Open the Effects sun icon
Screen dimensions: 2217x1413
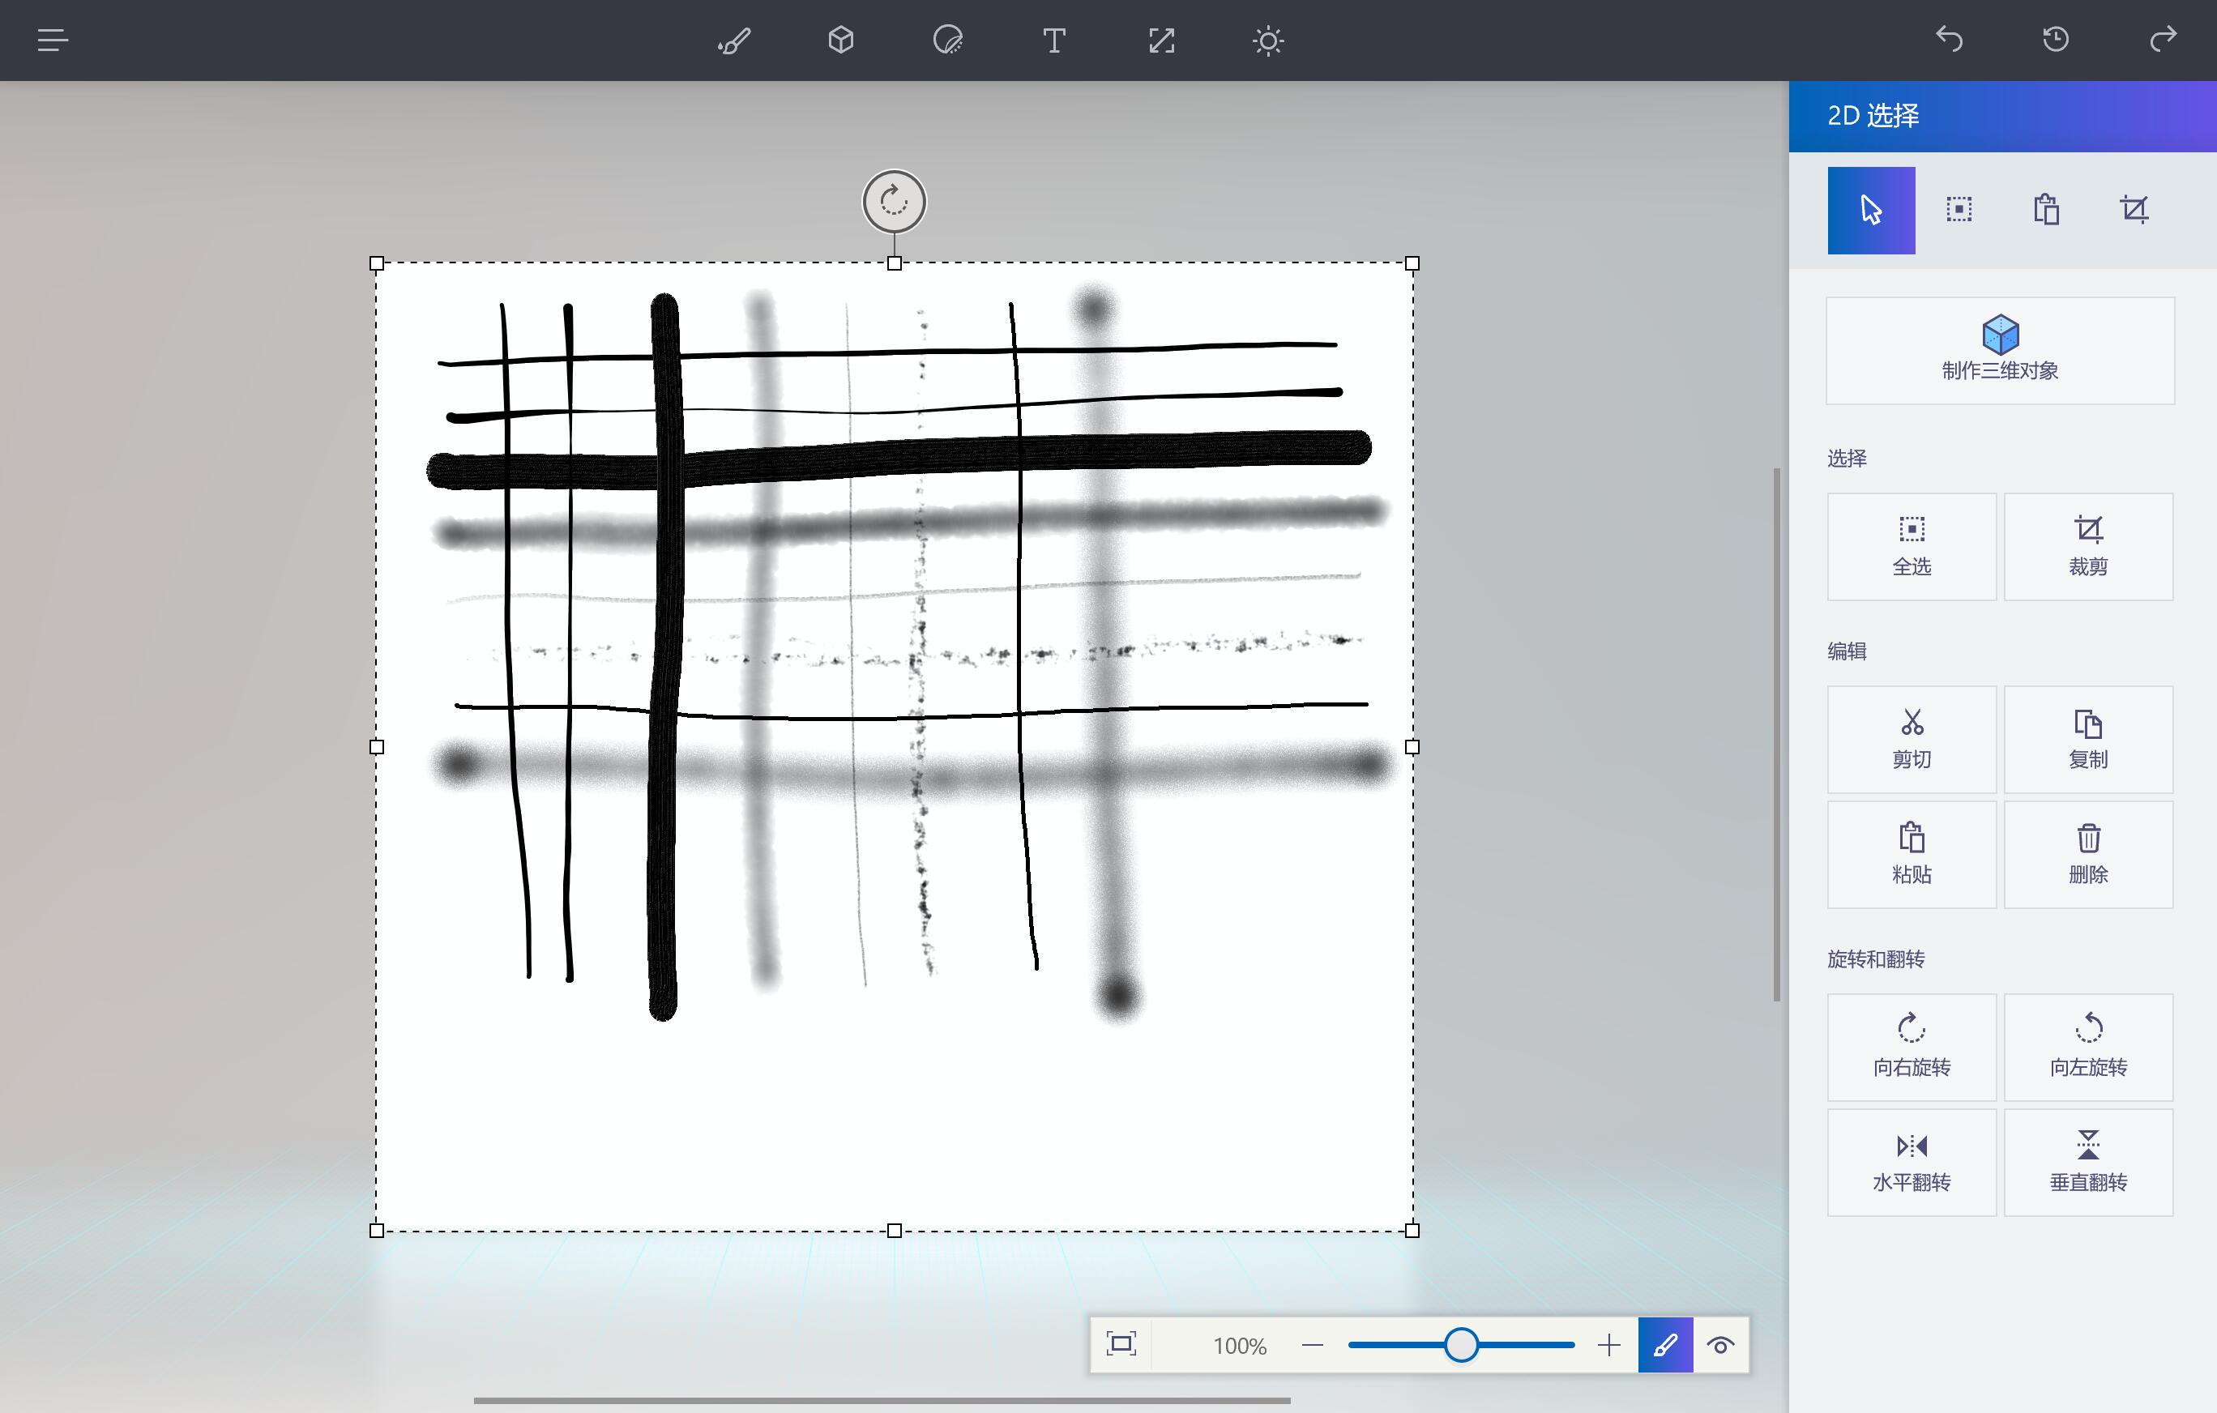coord(1268,41)
